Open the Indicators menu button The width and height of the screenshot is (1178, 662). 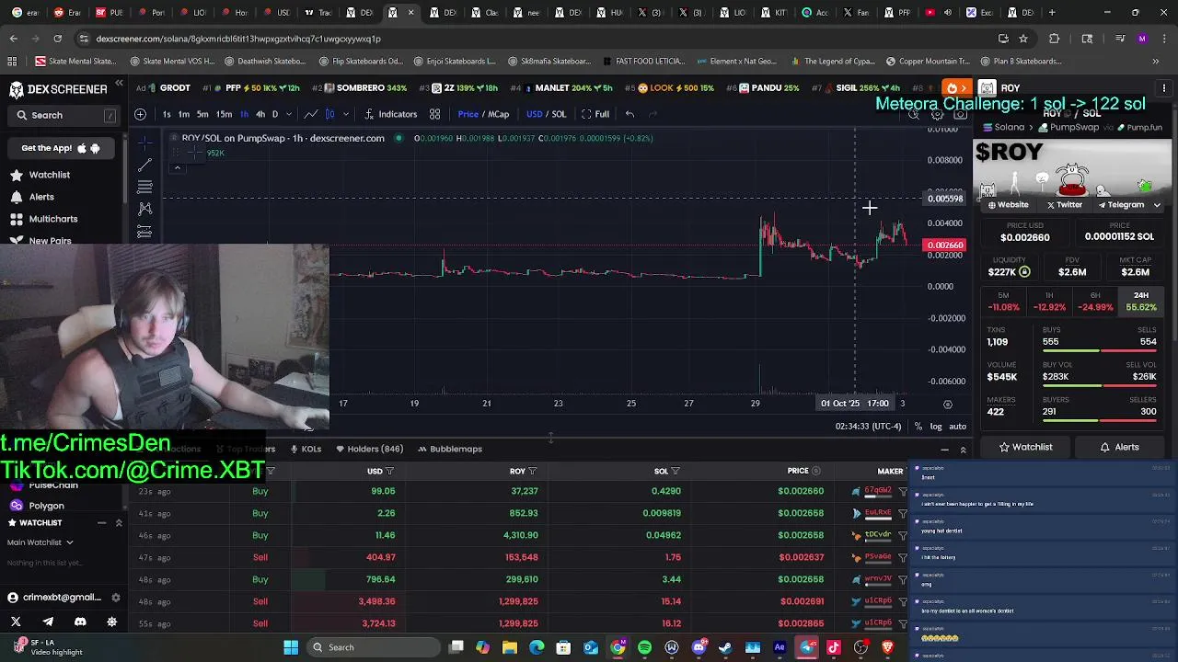[391, 114]
